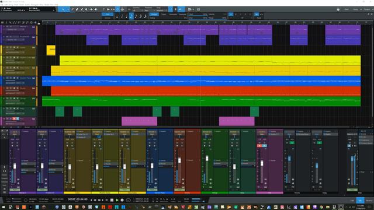This screenshot has width=374, height=210.
Task: Toggle Snap to grid button
Action: 171,9
